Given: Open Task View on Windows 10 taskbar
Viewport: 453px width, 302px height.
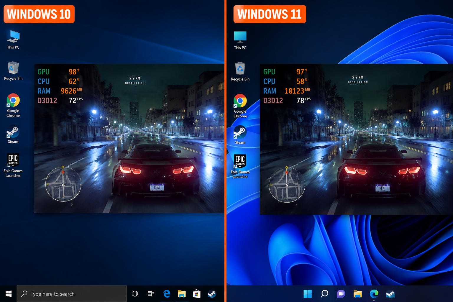Looking at the screenshot, I should coord(151,294).
